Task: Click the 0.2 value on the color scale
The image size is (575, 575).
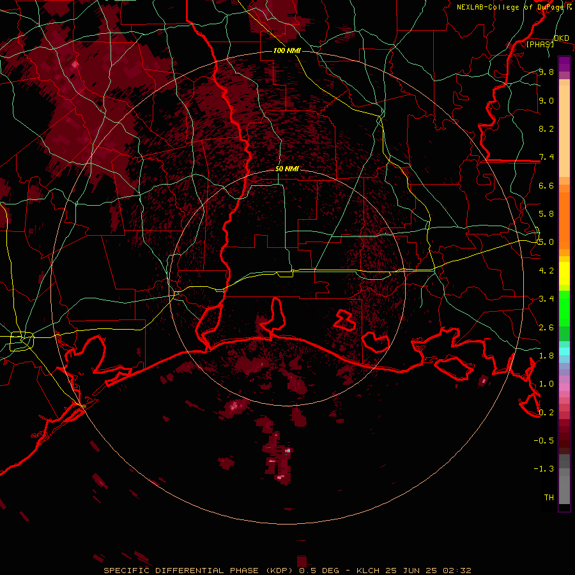Action: click(546, 412)
